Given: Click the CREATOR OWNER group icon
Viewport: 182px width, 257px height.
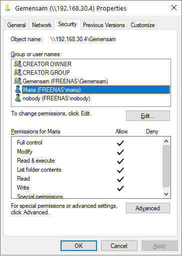Looking at the screenshot, I should 18,64.
